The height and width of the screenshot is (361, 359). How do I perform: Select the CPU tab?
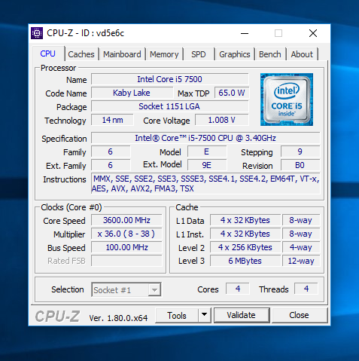47,54
